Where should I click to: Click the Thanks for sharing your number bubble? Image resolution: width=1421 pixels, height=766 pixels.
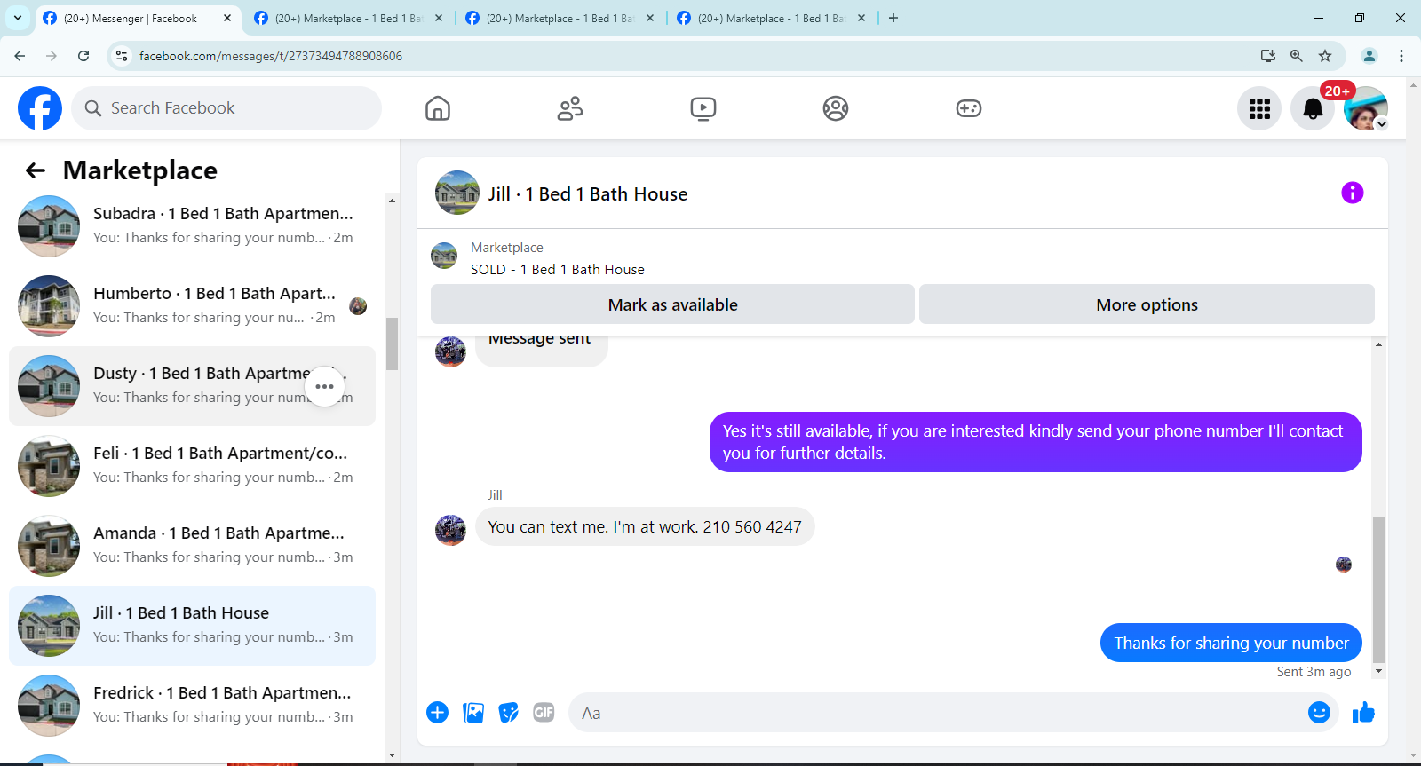coord(1231,643)
